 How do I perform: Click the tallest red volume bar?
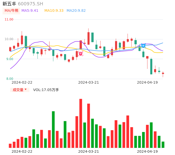(81, 123)
